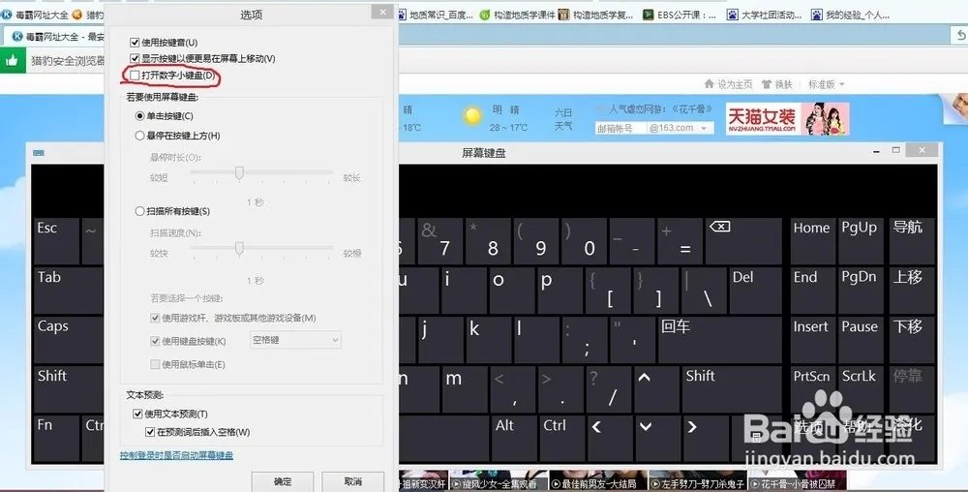Open the 大学社团活动 bookmark

point(765,15)
